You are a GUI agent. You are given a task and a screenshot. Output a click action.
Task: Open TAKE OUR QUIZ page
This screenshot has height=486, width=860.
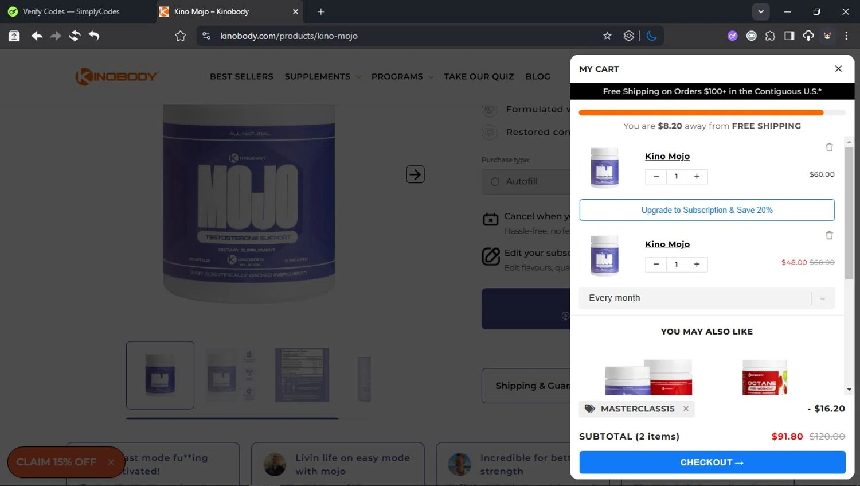coord(479,76)
